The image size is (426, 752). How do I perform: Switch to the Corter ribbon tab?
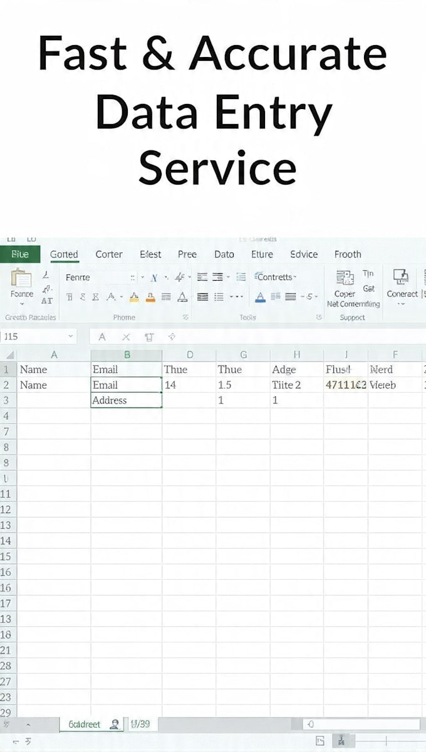click(x=109, y=254)
